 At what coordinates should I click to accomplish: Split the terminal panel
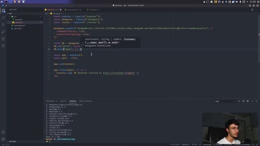(243, 101)
